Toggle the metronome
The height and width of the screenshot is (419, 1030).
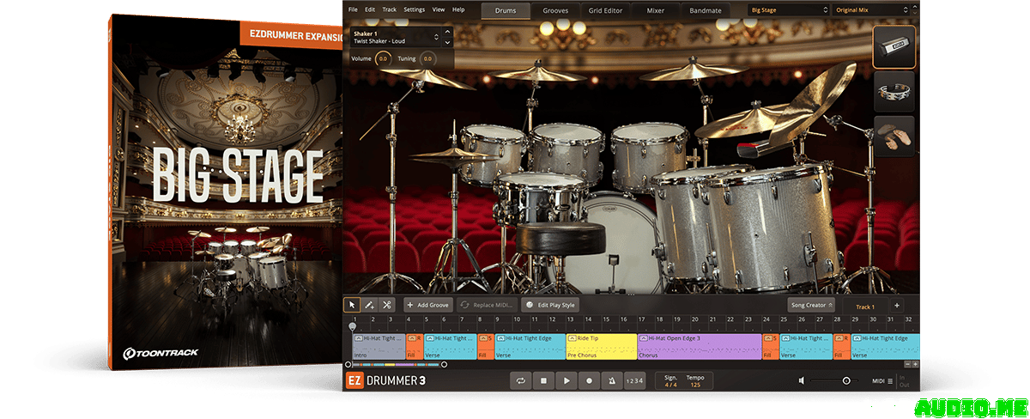611,380
